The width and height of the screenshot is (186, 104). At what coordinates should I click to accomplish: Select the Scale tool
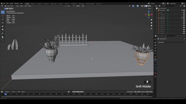click(3, 26)
